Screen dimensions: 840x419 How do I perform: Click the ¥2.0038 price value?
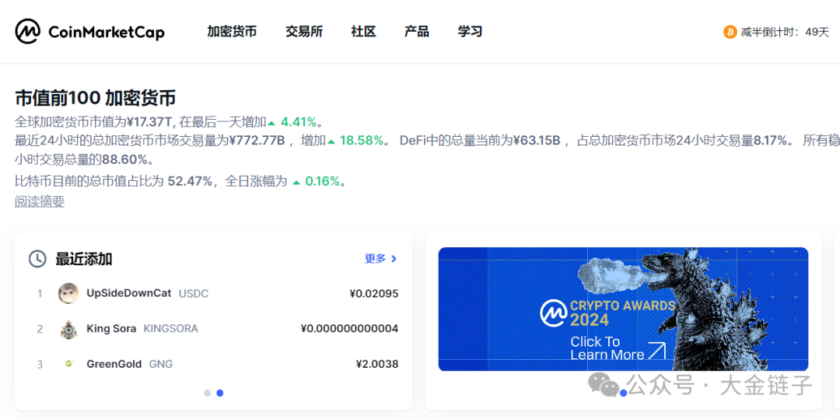click(x=377, y=364)
